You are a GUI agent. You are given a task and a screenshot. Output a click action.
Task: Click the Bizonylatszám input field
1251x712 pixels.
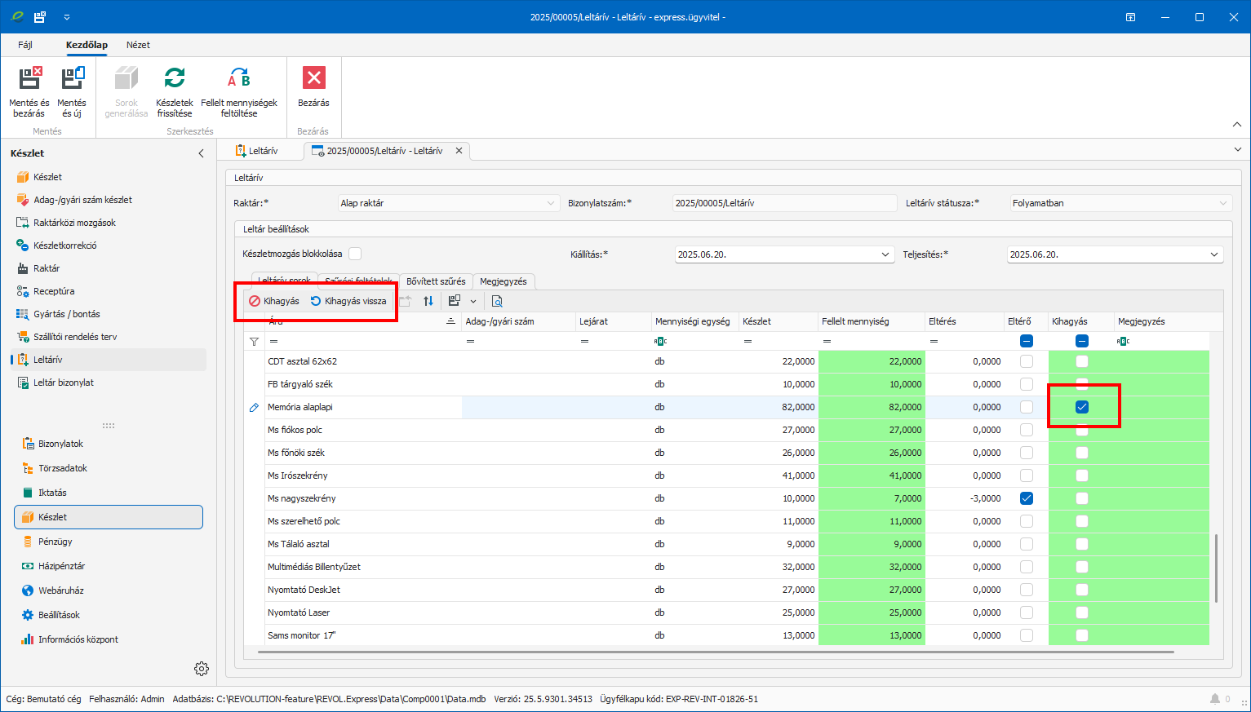(x=783, y=203)
